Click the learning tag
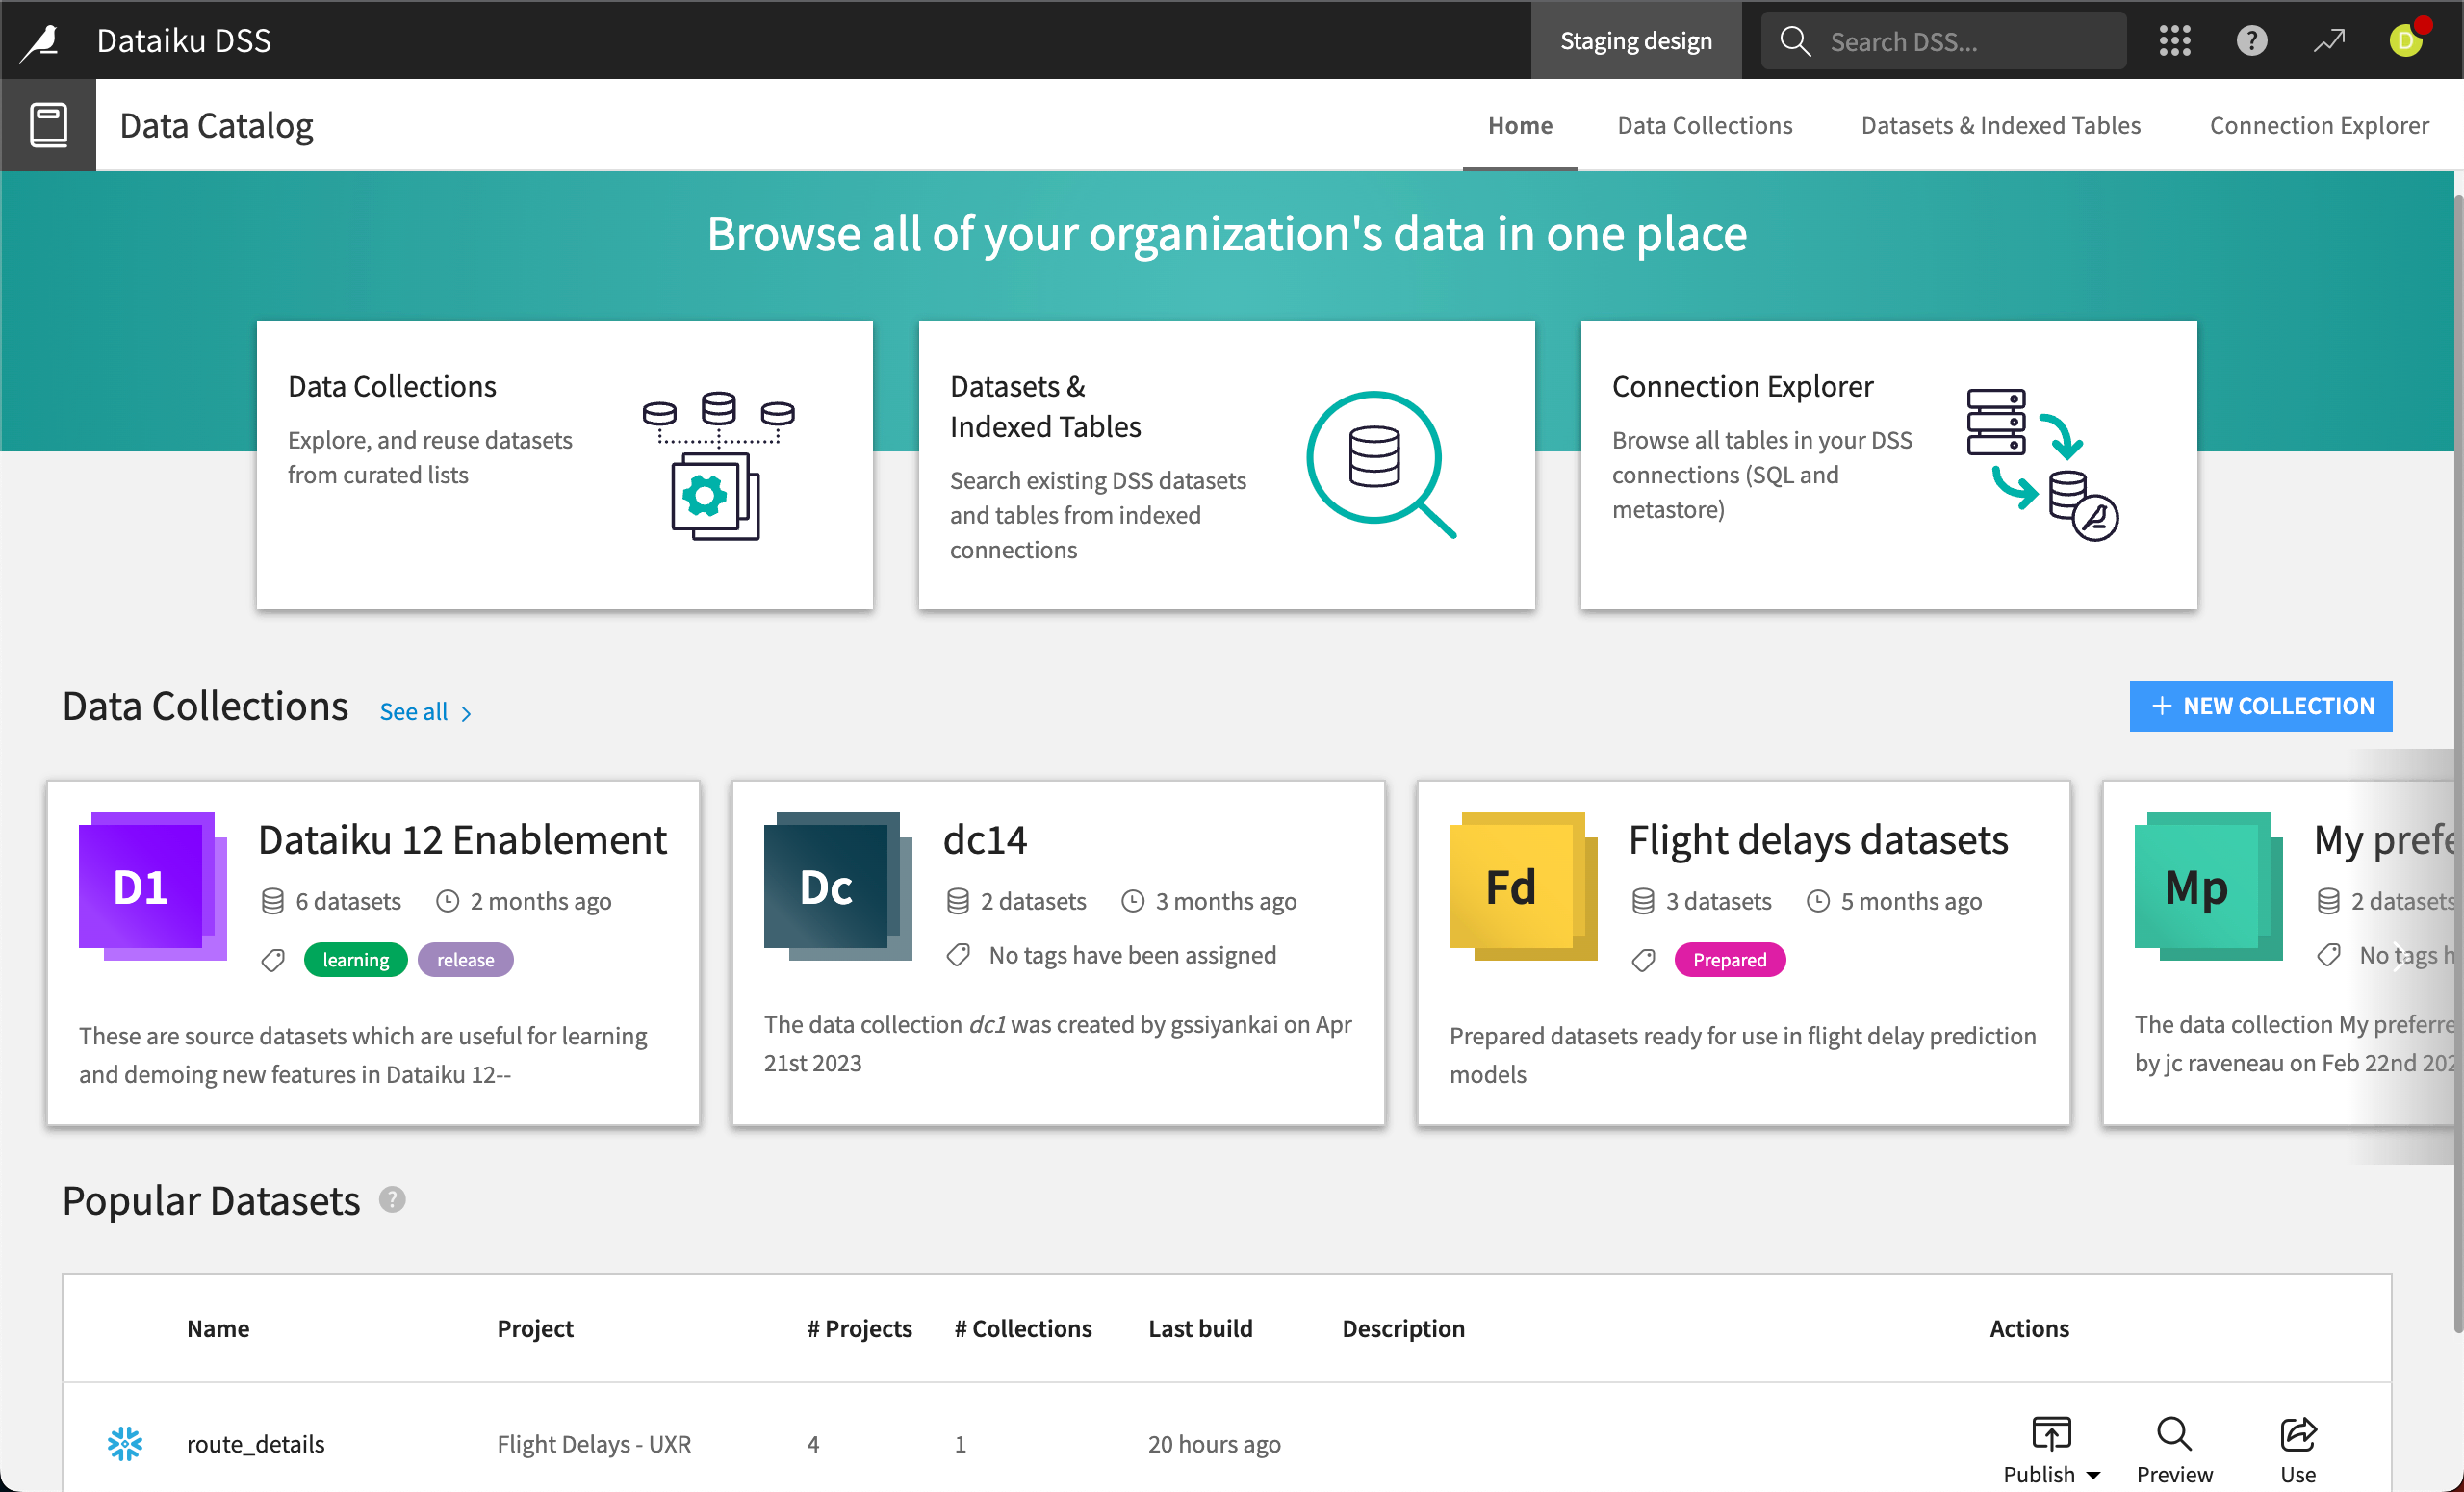 click(x=355, y=960)
